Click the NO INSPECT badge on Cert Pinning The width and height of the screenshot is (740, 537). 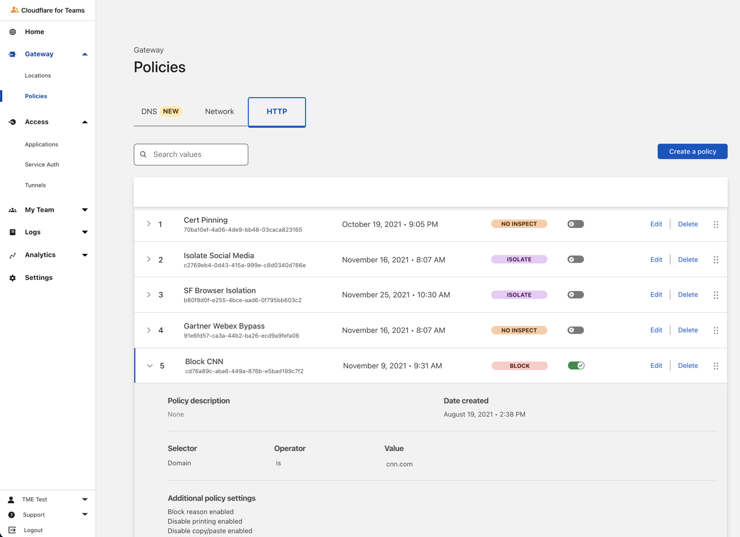point(519,224)
